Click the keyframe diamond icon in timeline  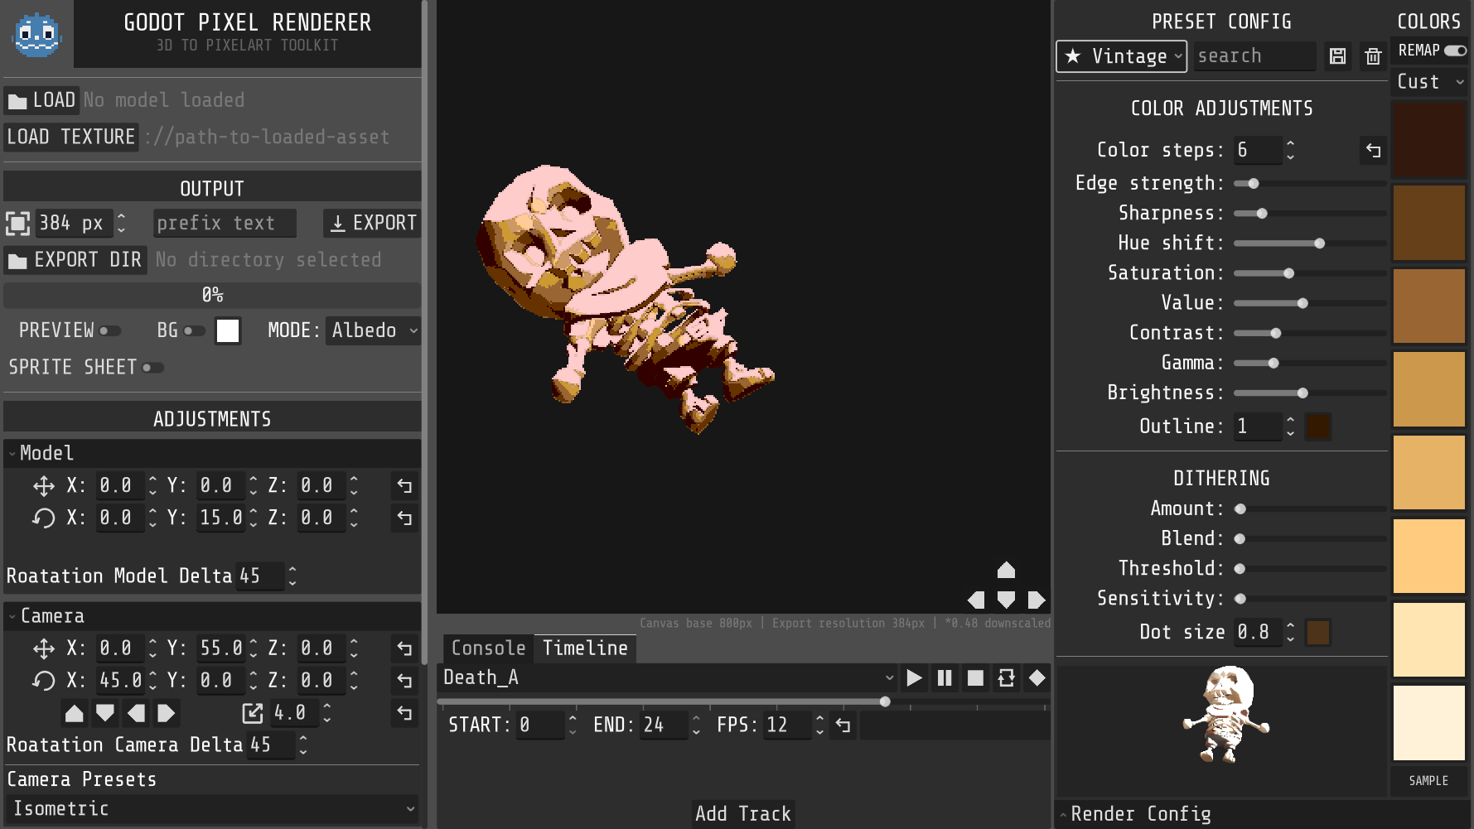1037,678
